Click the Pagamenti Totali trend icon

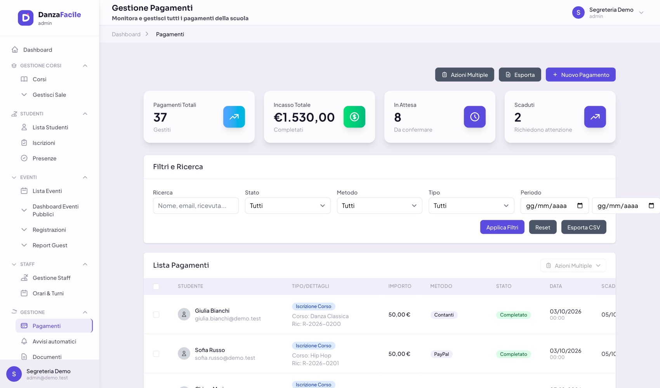234,117
